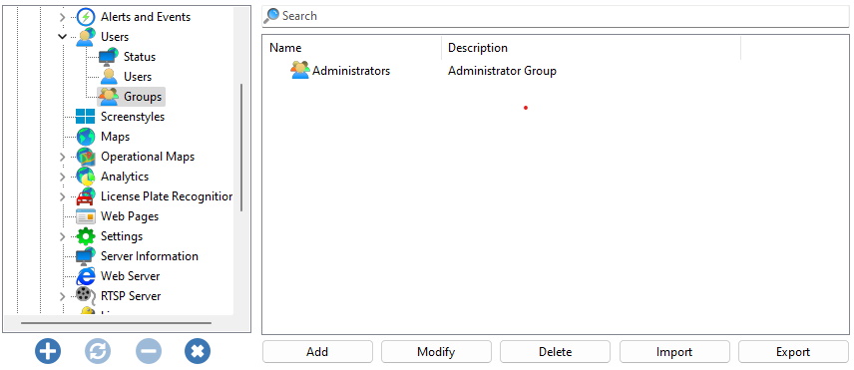Screen dimensions: 854x370
Task: Click the green Settings gear icon
Action: 86,236
